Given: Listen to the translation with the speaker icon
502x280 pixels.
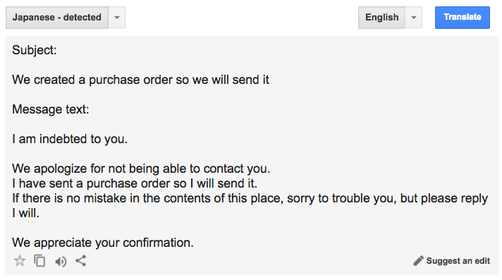Looking at the screenshot, I should [x=61, y=262].
